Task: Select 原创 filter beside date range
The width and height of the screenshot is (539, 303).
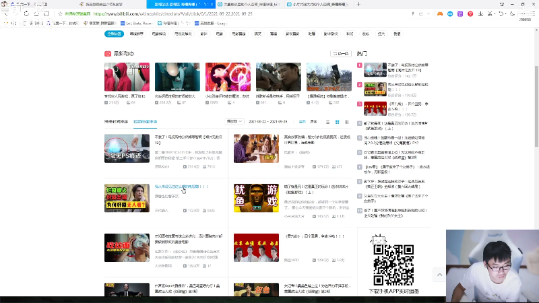Action: tap(313, 122)
